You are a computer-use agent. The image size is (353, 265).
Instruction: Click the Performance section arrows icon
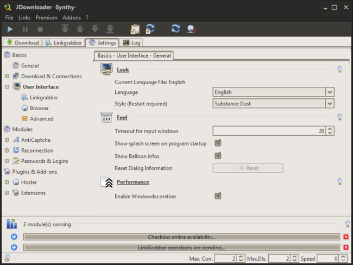tap(106, 182)
